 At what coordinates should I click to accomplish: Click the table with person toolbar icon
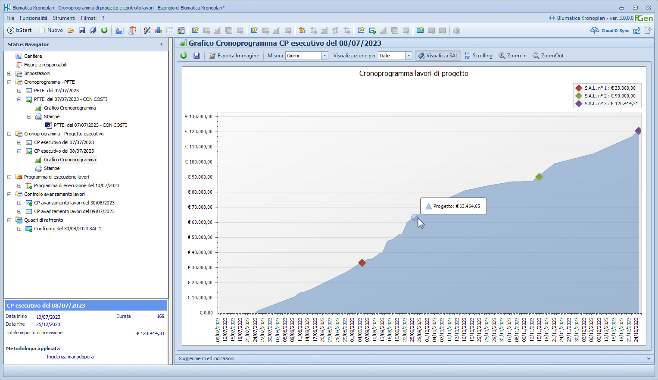click(x=181, y=30)
